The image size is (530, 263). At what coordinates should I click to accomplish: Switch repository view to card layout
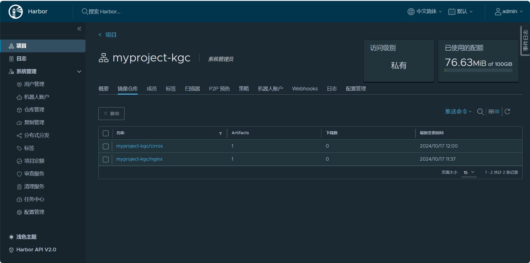tap(491, 111)
